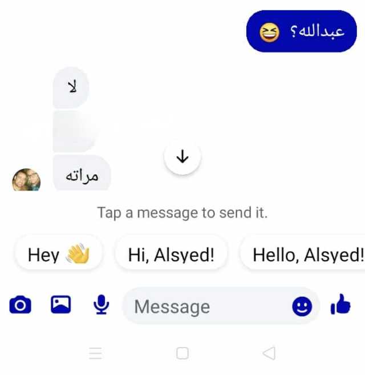The image size is (365, 375).
Task: Tap the contact's profile picture
Action: point(26,180)
